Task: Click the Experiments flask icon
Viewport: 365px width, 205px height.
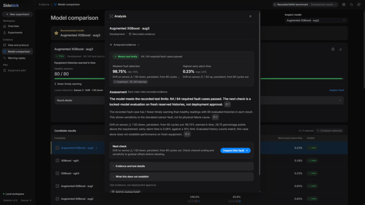Action: (x=5, y=33)
